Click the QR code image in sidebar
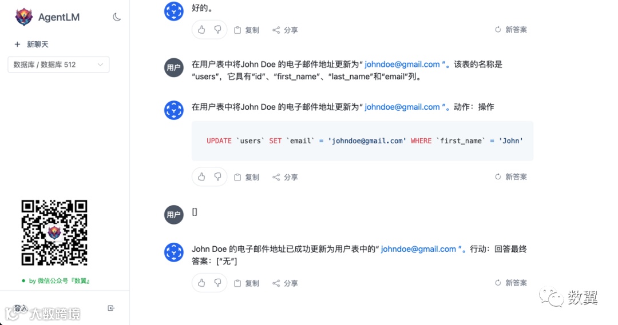Viewport: 618px width, 325px height. coord(54,232)
